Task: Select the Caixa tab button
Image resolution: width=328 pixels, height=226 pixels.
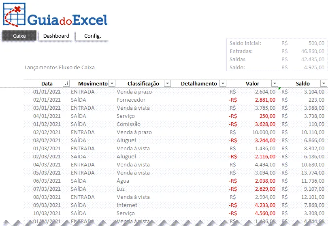Action: point(19,36)
